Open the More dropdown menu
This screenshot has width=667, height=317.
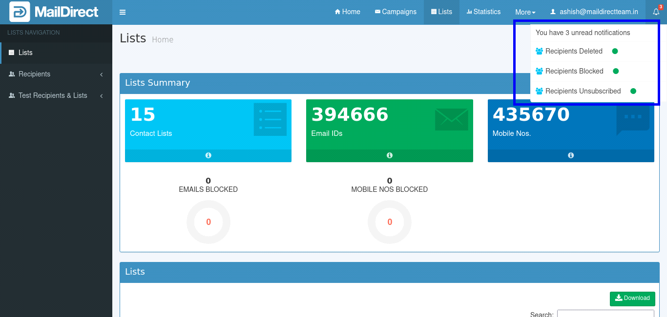pyautogui.click(x=525, y=12)
